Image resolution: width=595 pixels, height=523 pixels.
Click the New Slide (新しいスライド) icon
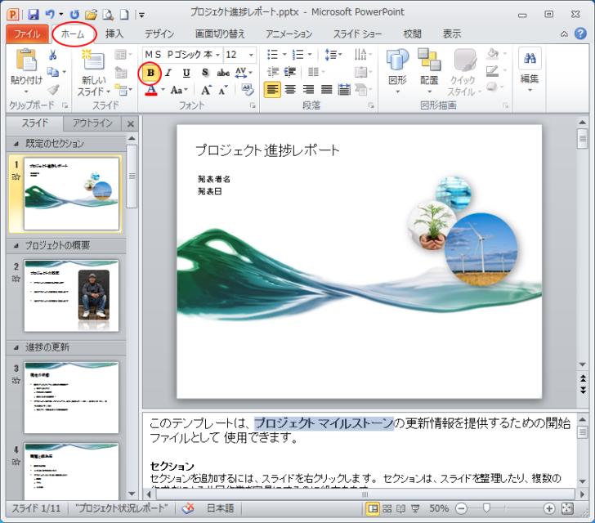click(x=93, y=59)
